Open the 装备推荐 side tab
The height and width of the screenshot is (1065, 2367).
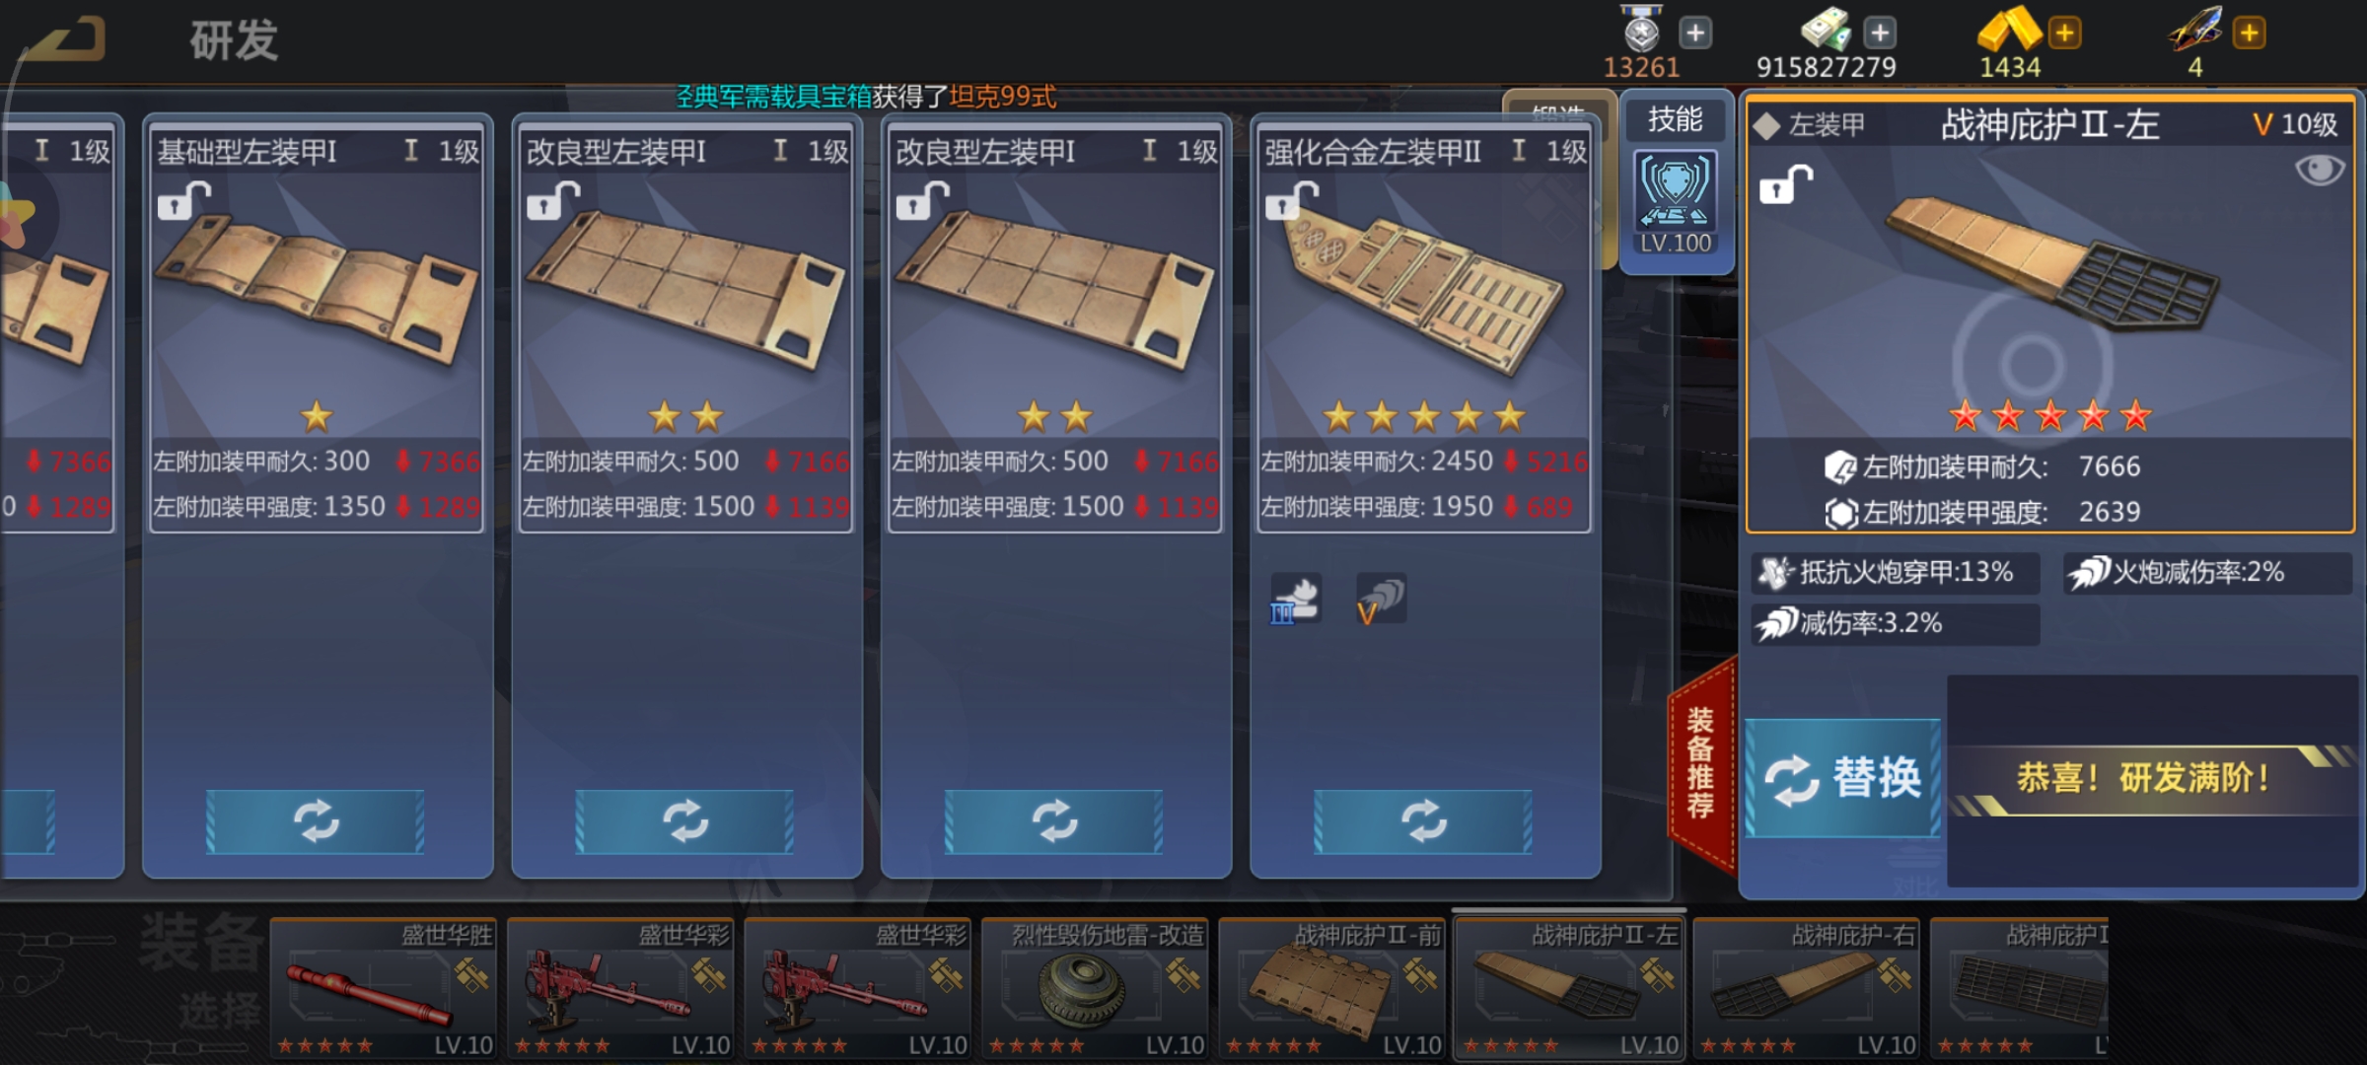point(1701,763)
